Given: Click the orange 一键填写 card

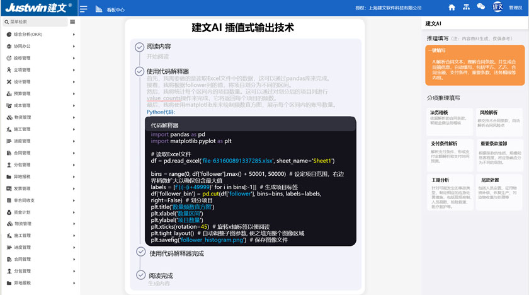Looking at the screenshot, I should pos(474,65).
